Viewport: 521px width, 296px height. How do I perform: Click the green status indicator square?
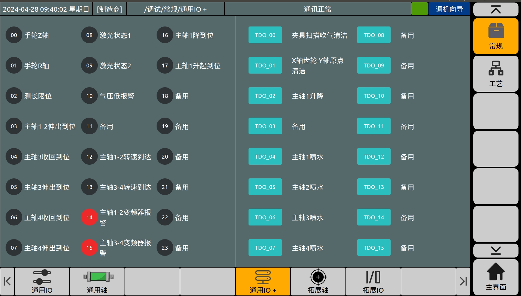coord(419,9)
